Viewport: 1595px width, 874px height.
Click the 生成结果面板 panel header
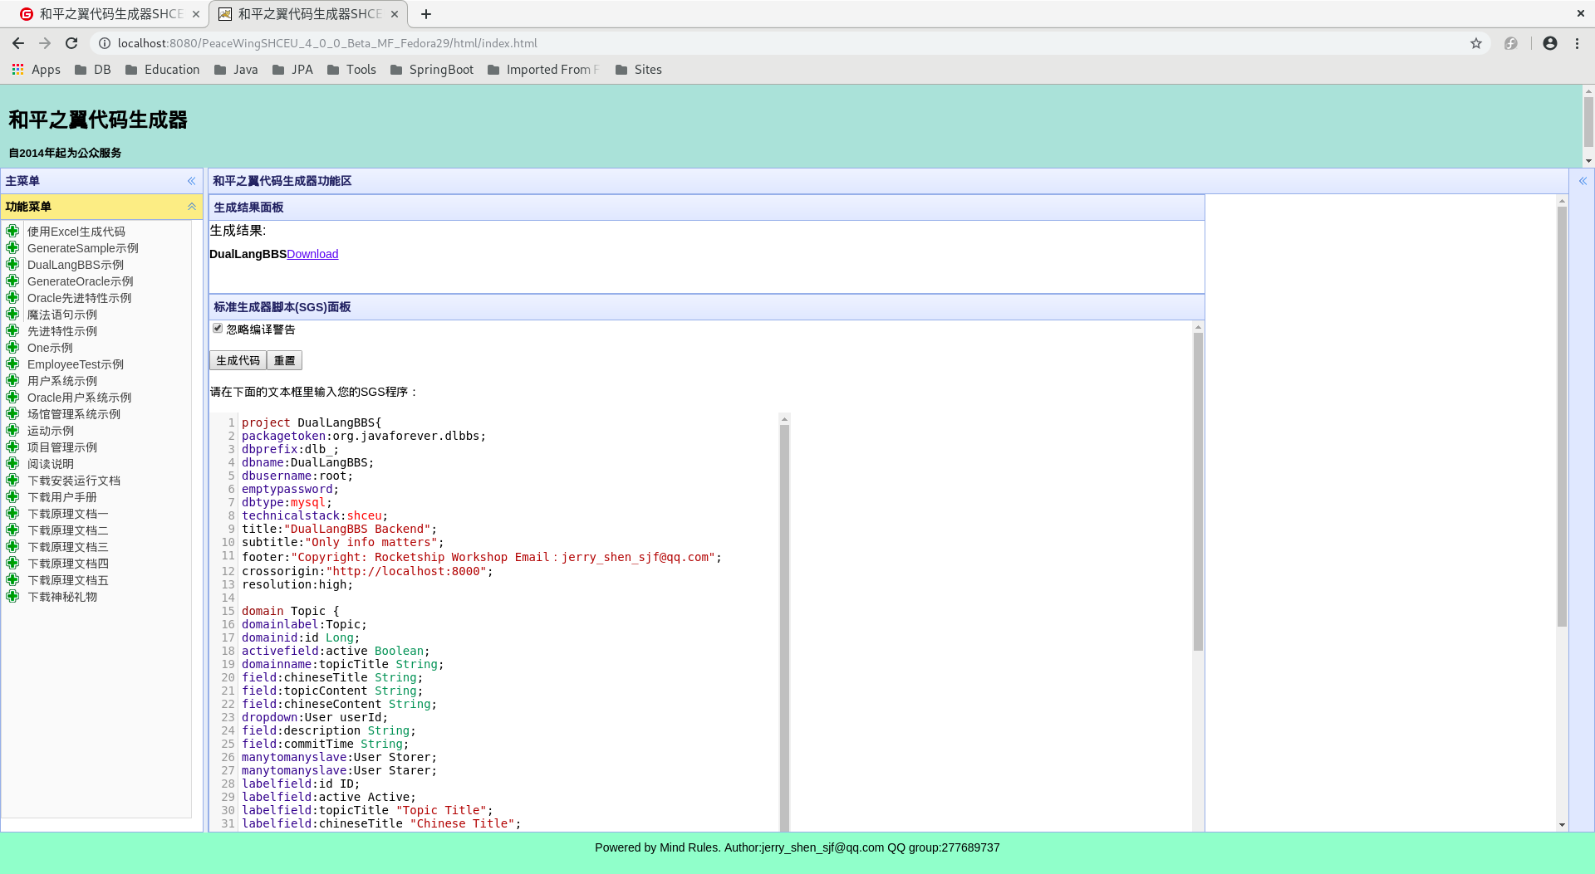(x=706, y=208)
